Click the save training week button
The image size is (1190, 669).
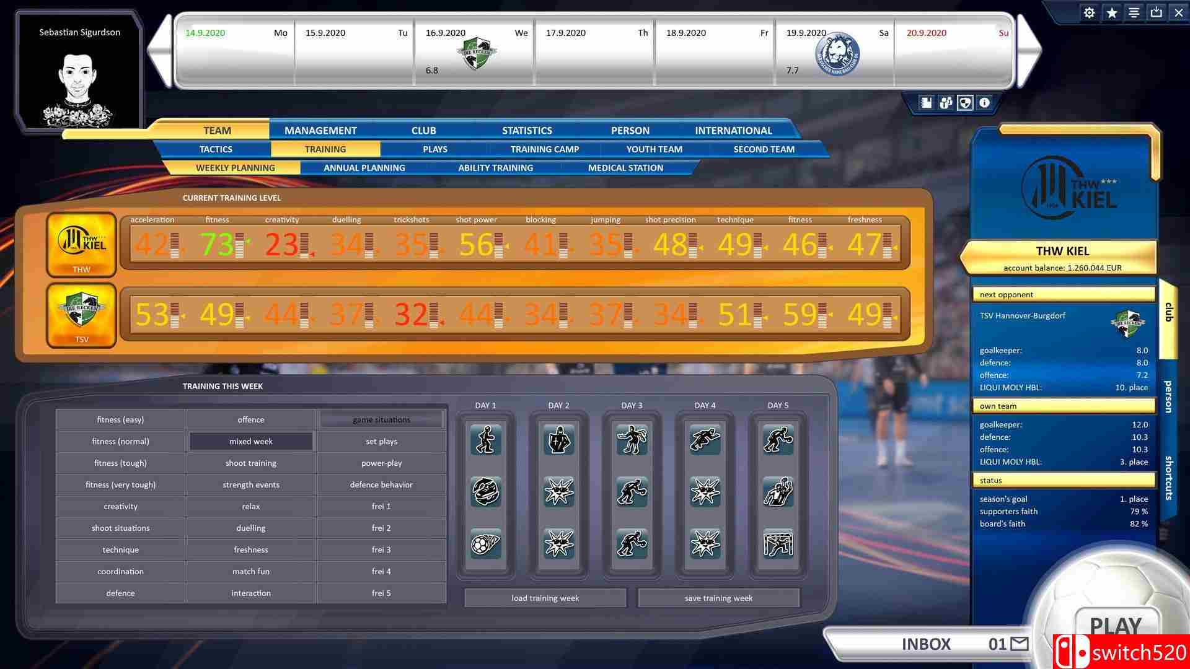pyautogui.click(x=718, y=598)
